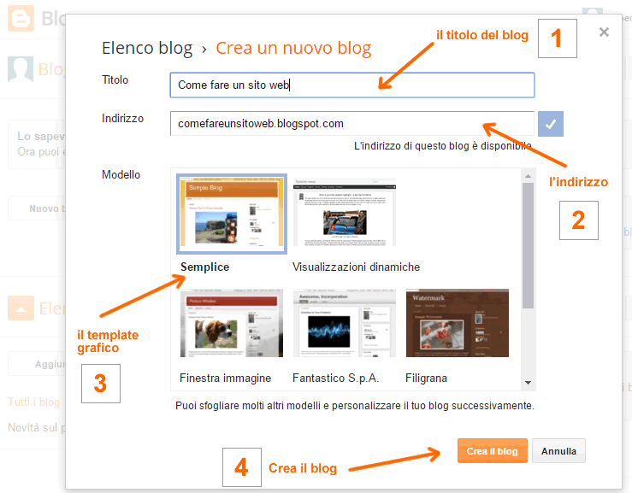Click the Finestra immagine label
Screen dimensions: 632x493
click(x=225, y=379)
